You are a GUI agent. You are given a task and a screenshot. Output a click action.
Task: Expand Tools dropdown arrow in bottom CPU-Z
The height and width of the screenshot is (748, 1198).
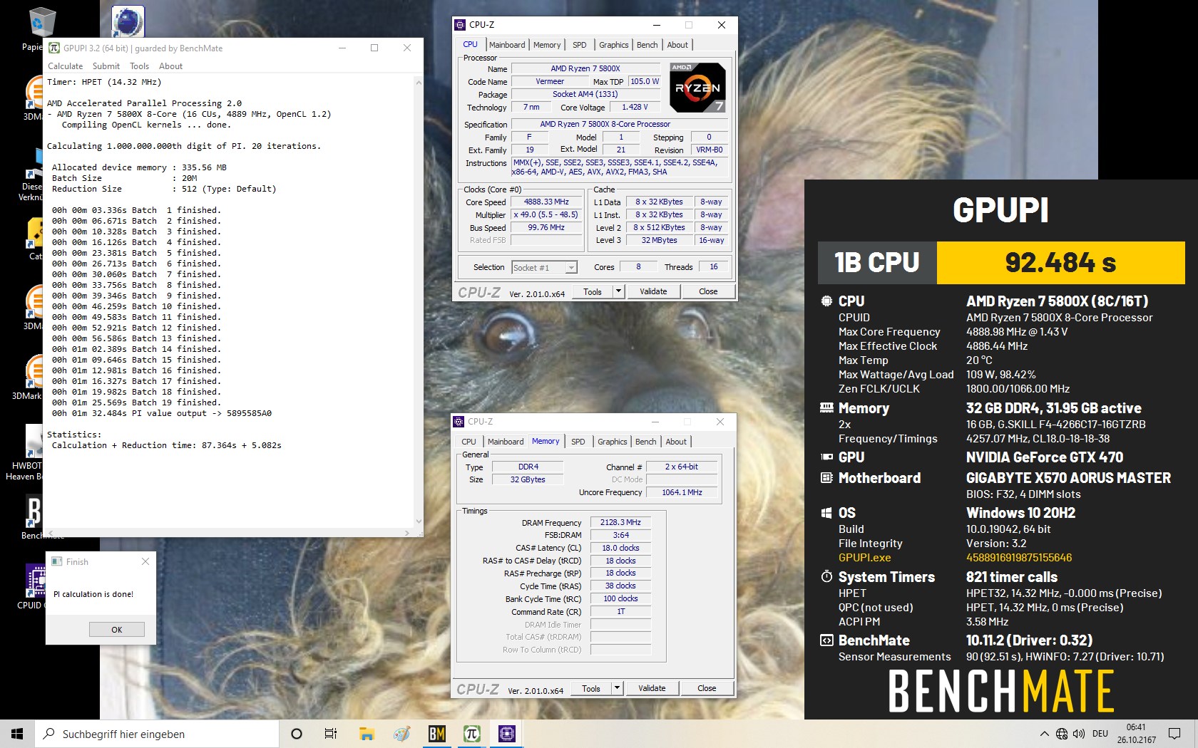[617, 688]
